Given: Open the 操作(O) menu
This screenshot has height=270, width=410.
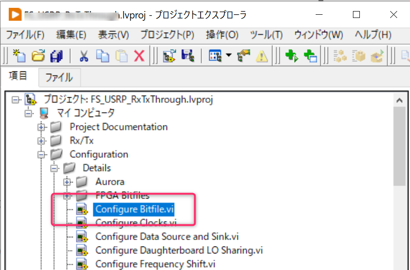Looking at the screenshot, I should [x=222, y=35].
